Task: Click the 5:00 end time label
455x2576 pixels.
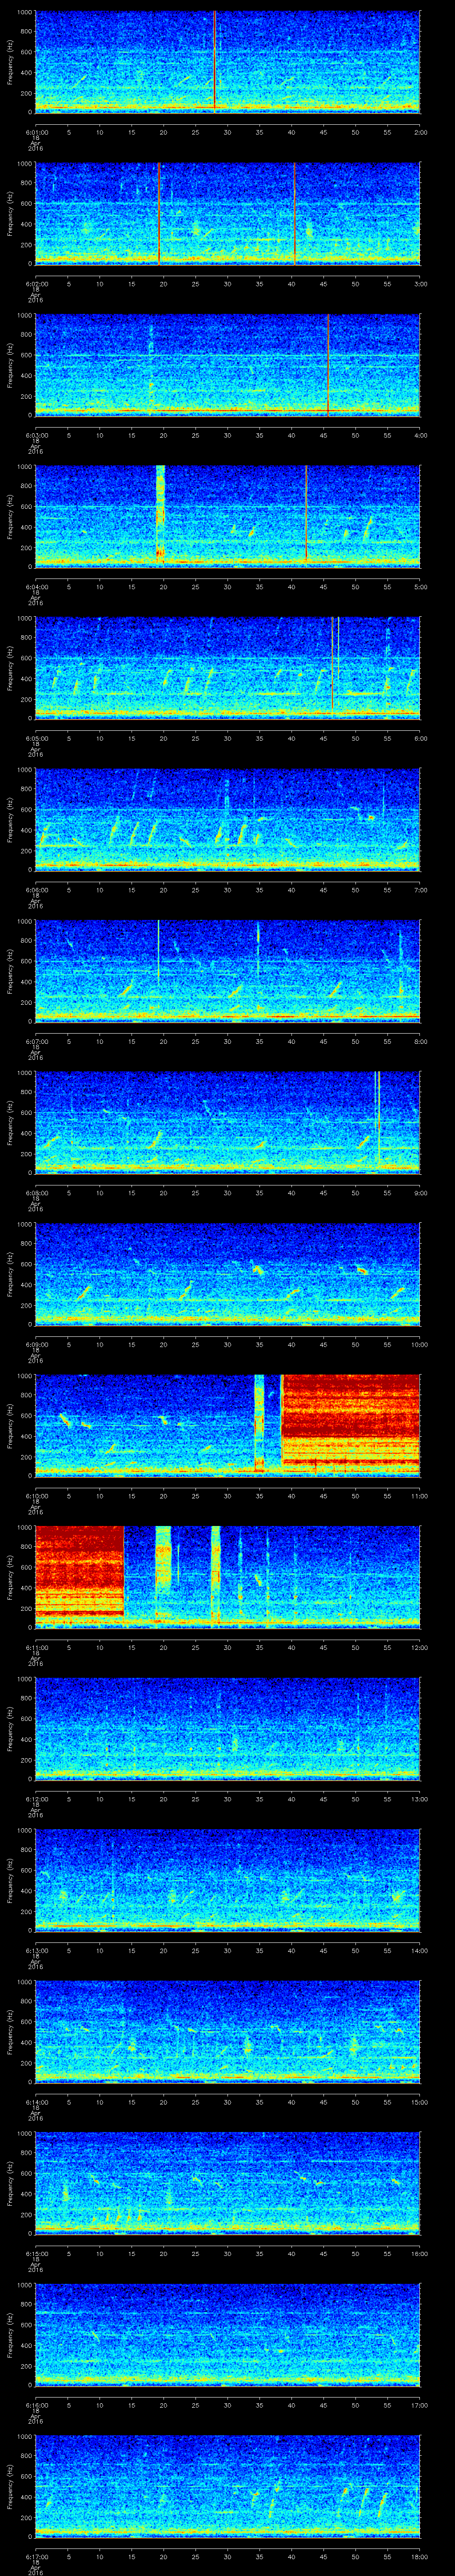Action: [x=420, y=587]
